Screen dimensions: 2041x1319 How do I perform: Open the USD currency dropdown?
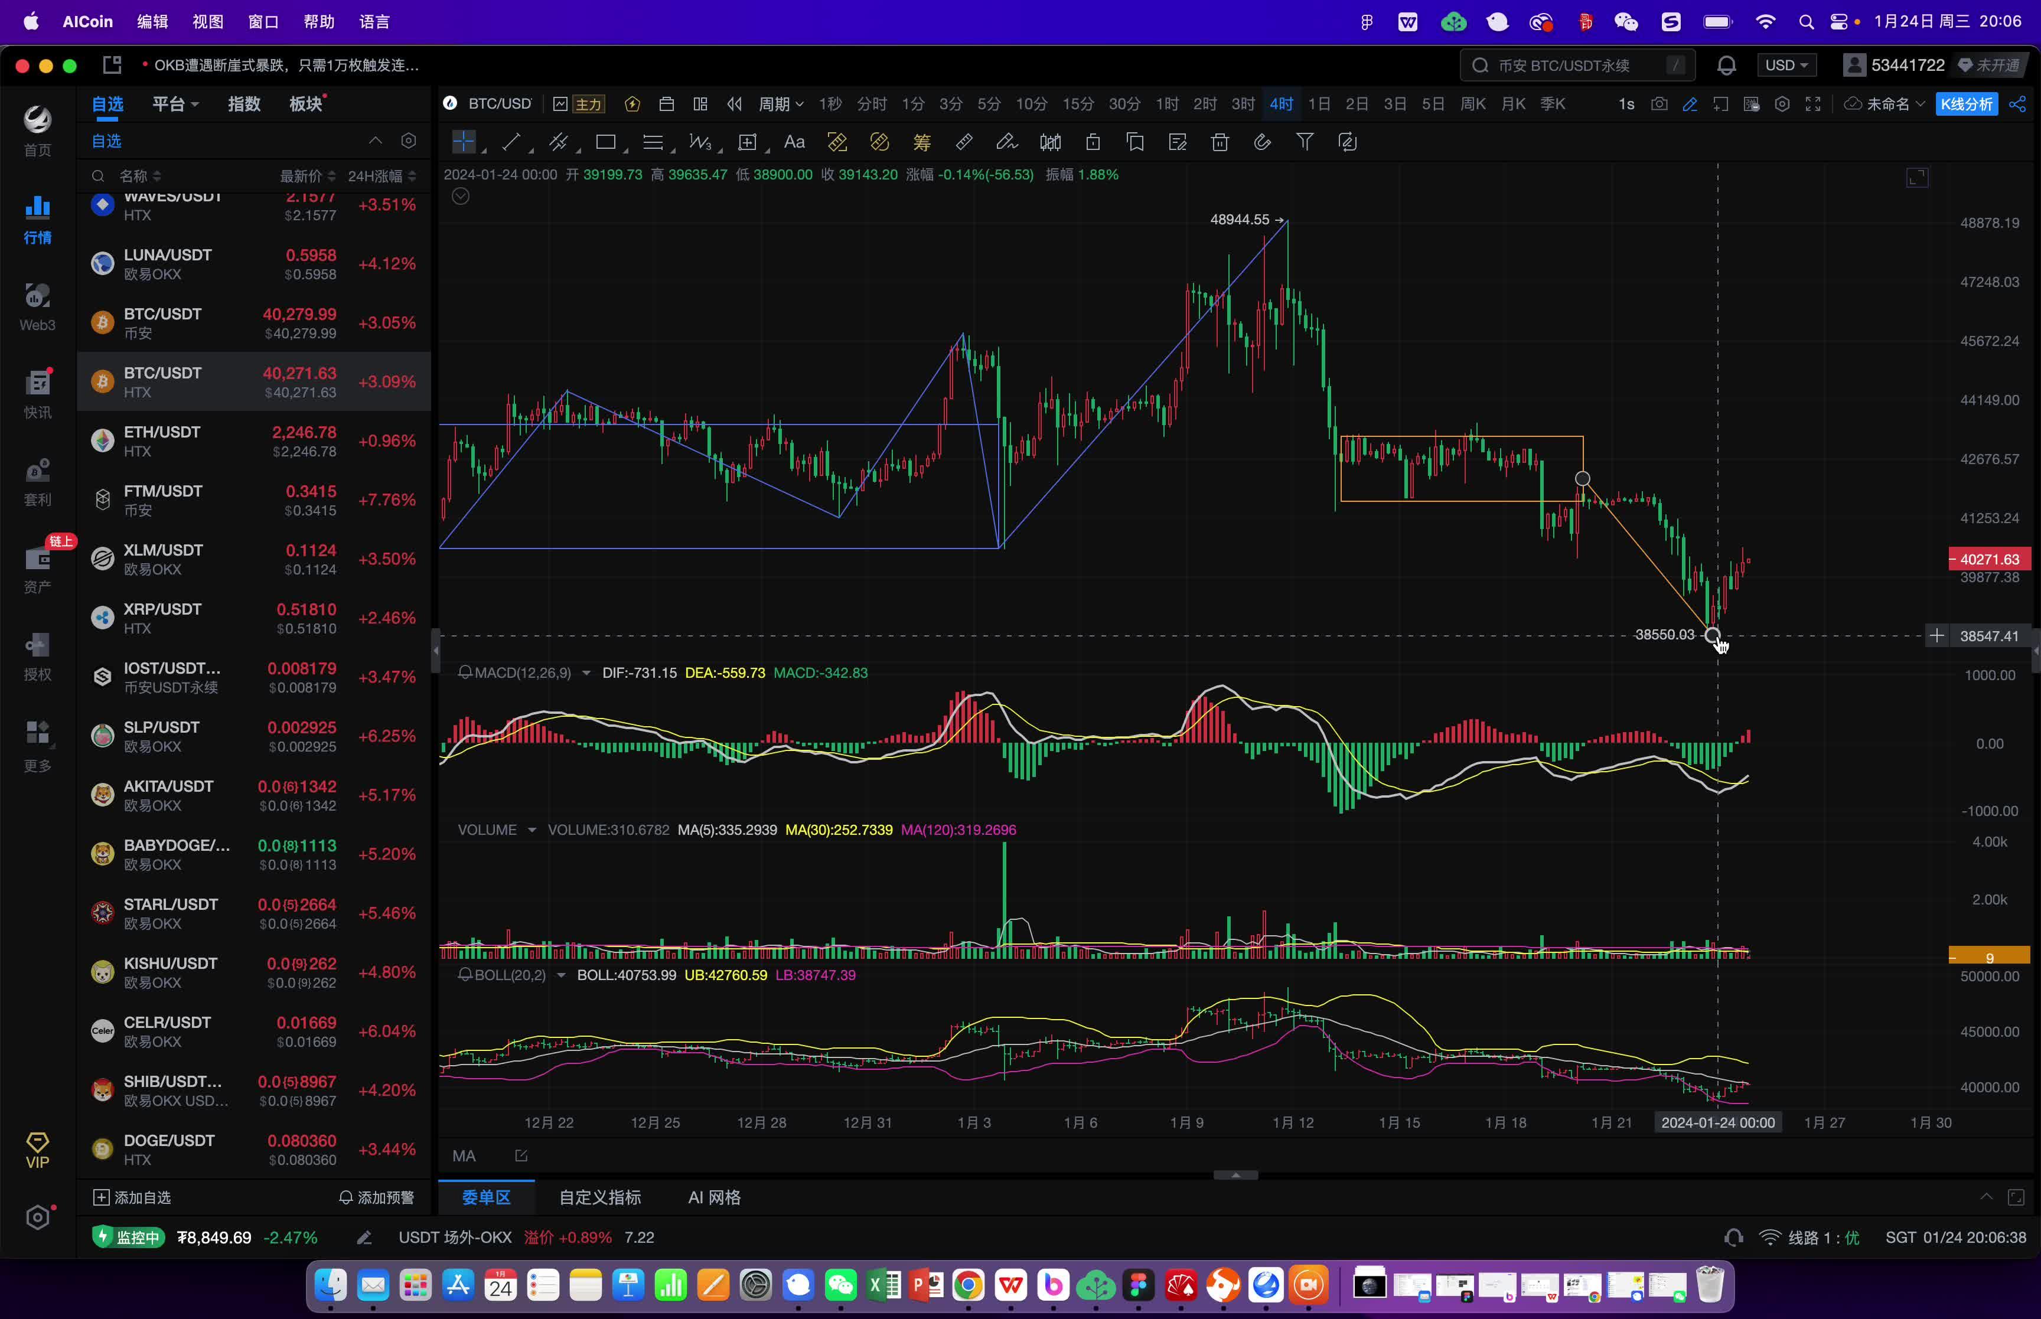pyautogui.click(x=1786, y=65)
